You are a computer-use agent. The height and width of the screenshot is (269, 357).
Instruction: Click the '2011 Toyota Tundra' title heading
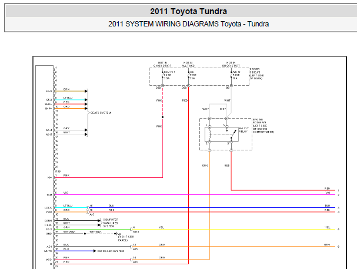coord(188,11)
